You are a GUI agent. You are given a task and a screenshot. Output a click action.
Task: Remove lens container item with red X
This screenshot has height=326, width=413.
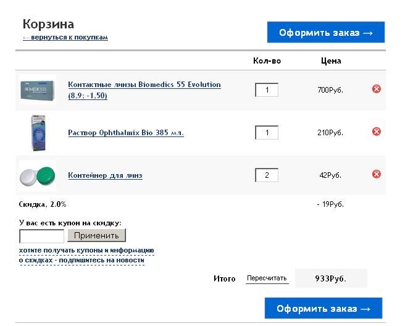(x=377, y=174)
